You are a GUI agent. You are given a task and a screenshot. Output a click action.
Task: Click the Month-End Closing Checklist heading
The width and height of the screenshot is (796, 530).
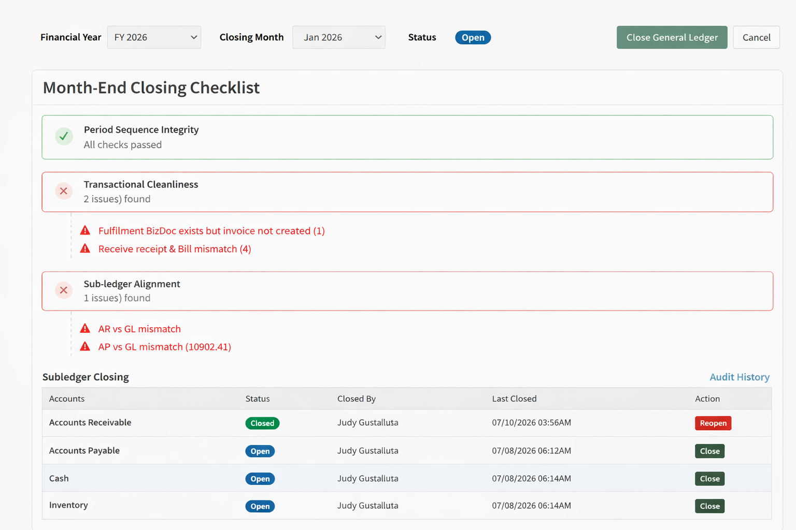(x=151, y=87)
